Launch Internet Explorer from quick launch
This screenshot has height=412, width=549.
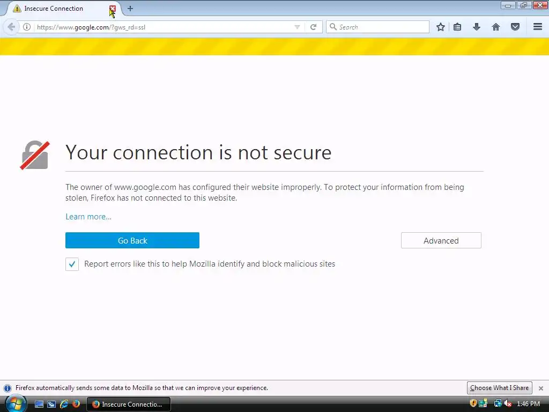(x=64, y=404)
